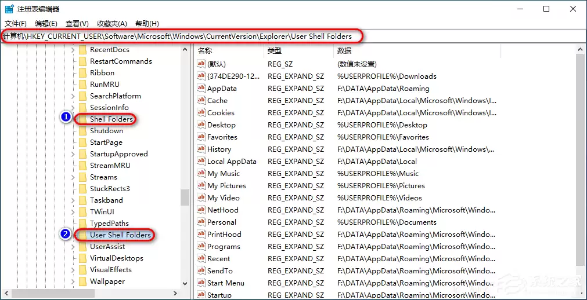The width and height of the screenshot is (587, 300).
Task: Click the string icon beside Start Menu
Action: coord(201,283)
